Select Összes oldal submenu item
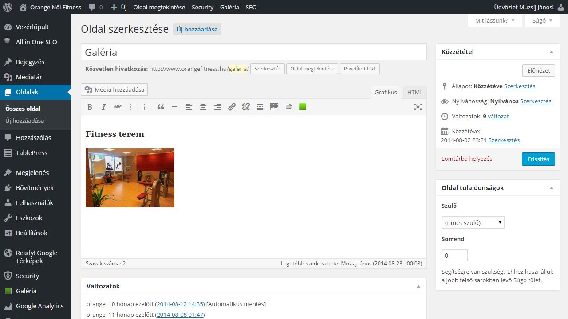Viewport: 568px width, 319px height. pyautogui.click(x=23, y=109)
